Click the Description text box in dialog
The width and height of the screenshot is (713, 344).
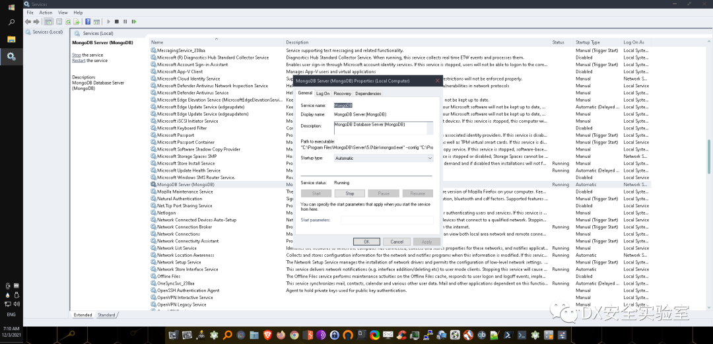(x=384, y=128)
